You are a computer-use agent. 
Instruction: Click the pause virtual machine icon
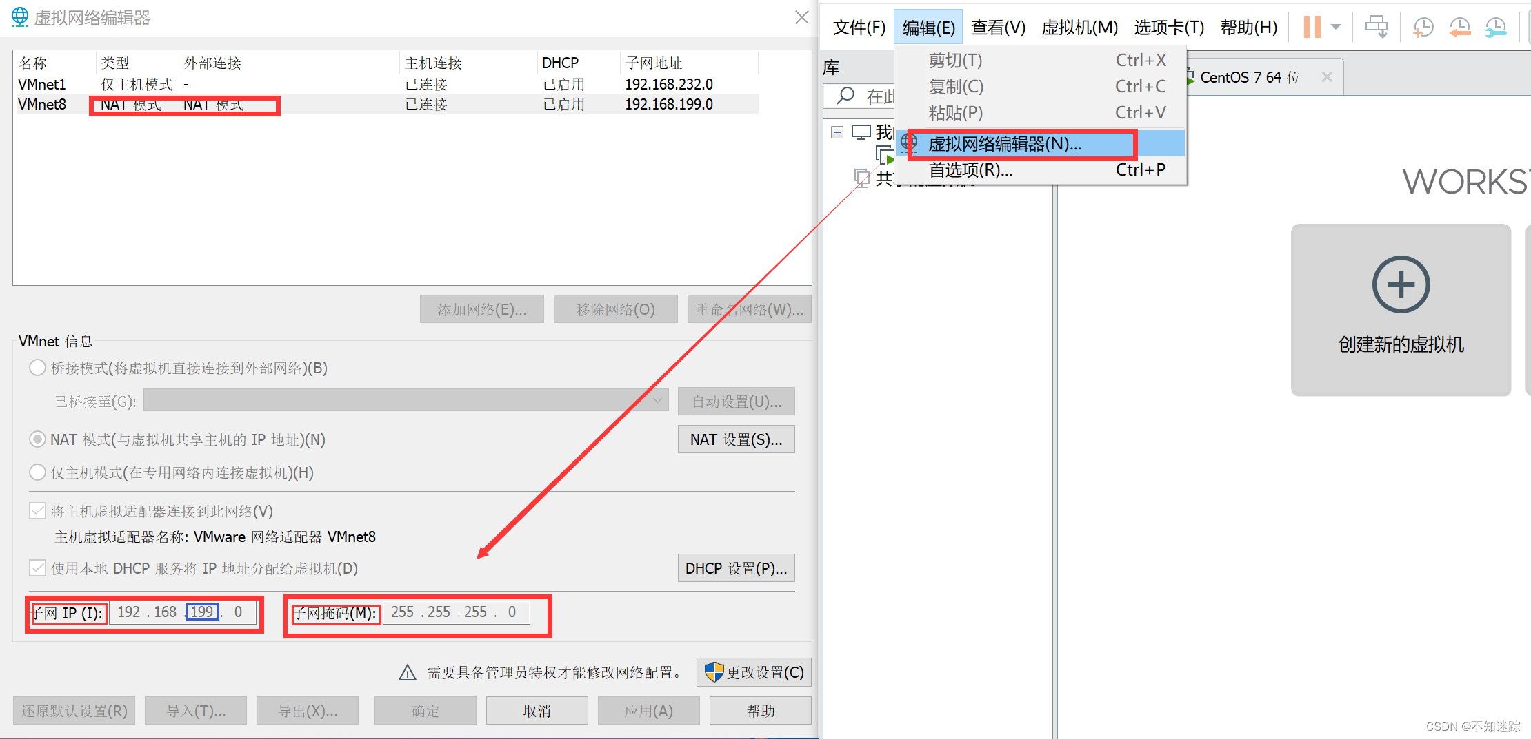point(1312,27)
